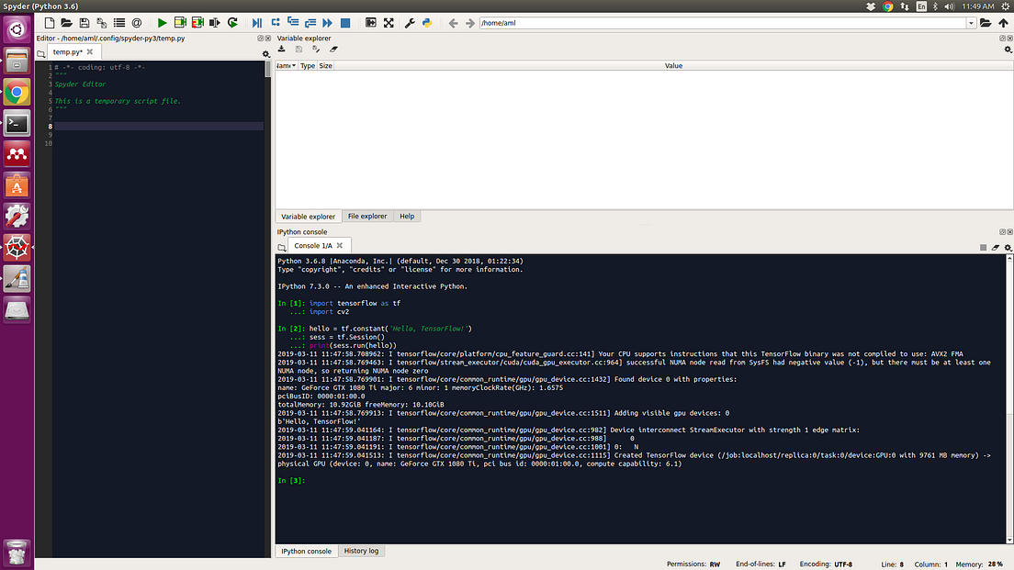Expand the working directory path dropdown
This screenshot has height=570, width=1014.
pyautogui.click(x=971, y=23)
